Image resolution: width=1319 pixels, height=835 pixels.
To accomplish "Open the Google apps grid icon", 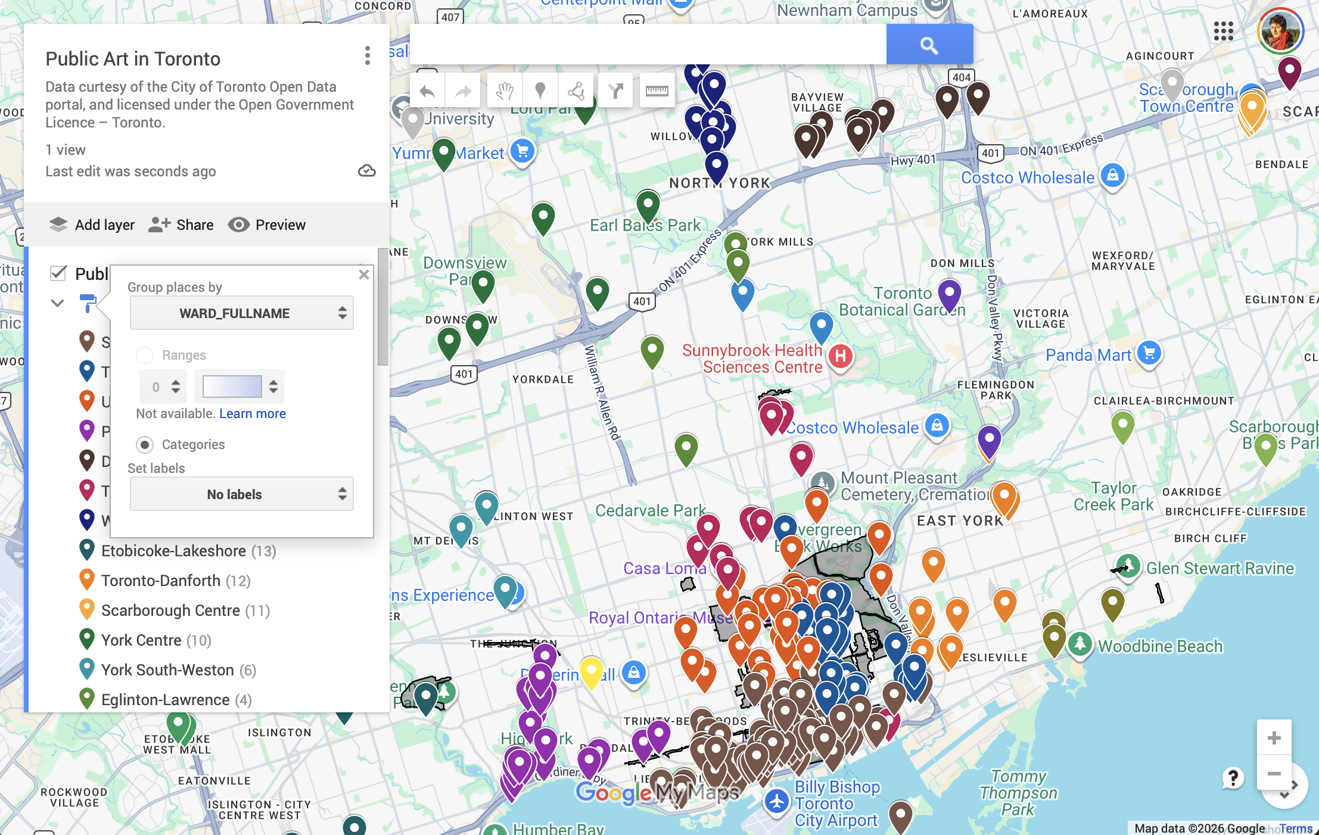I will point(1223,31).
